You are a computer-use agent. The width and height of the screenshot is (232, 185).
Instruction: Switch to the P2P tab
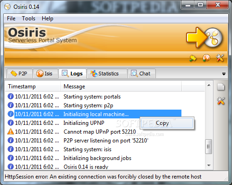[19, 74]
